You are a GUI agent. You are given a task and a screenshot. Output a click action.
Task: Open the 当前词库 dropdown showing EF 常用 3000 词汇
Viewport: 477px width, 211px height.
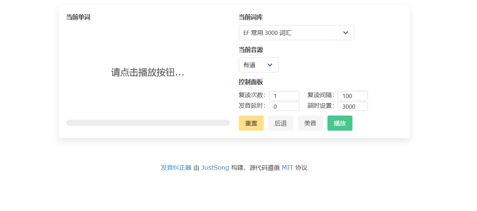pyautogui.click(x=291, y=33)
